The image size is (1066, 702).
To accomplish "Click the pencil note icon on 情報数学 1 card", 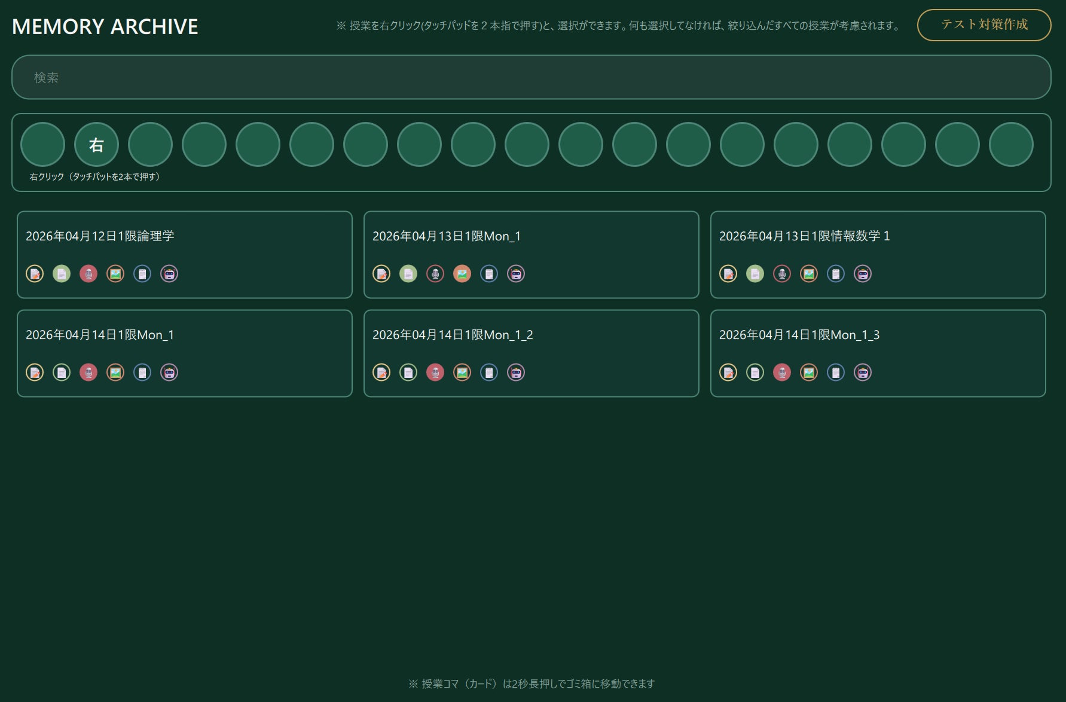I will tap(728, 274).
